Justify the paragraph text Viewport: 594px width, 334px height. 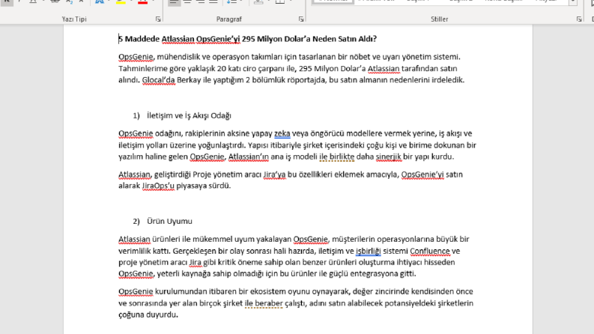(213, 2)
